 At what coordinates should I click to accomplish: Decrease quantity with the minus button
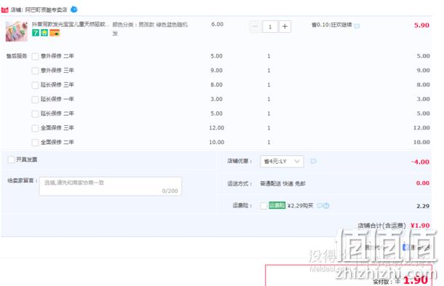pyautogui.click(x=255, y=27)
